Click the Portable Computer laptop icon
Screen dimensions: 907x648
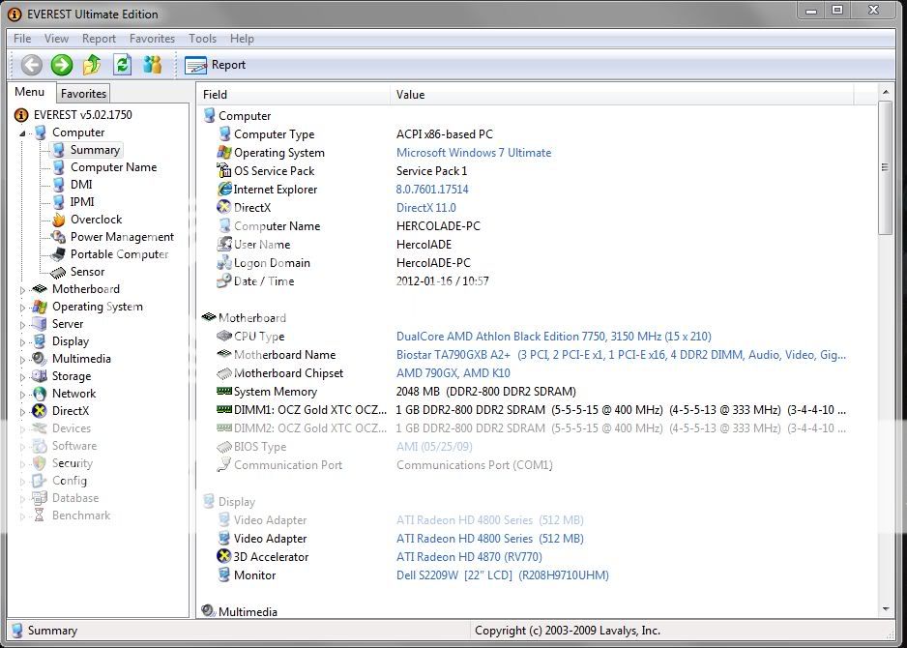[58, 254]
